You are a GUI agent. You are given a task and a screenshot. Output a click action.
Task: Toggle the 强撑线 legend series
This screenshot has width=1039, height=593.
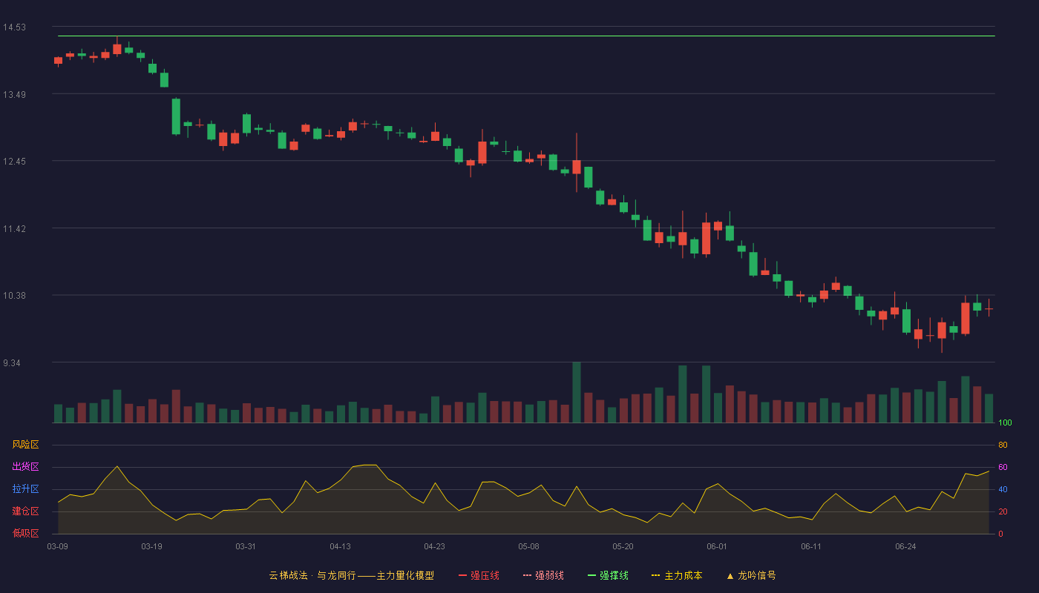608,575
